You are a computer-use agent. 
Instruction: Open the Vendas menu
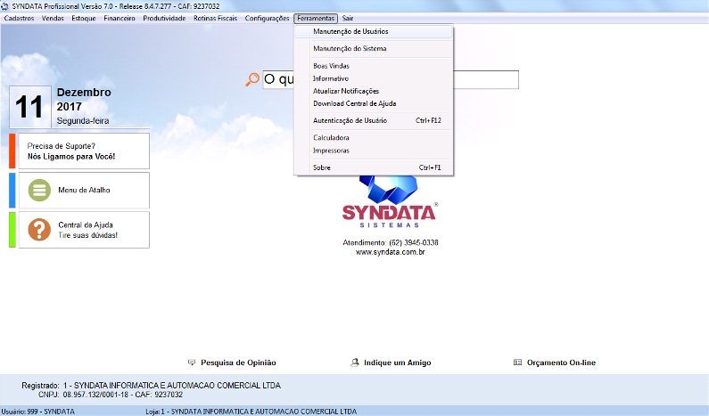pos(53,19)
